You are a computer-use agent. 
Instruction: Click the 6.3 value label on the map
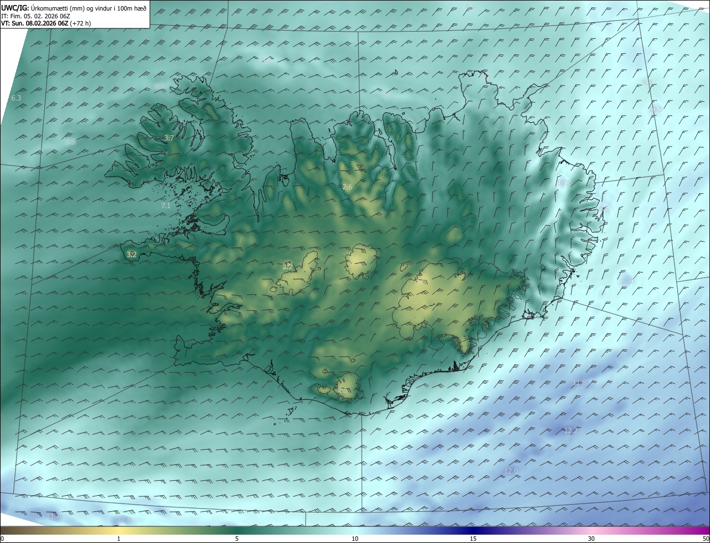pos(16,98)
